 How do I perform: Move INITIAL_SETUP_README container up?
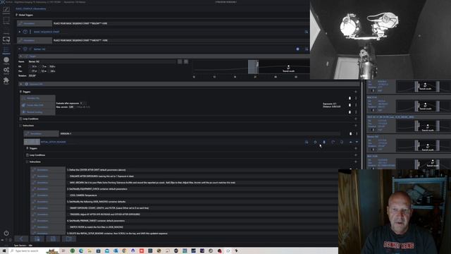351,142
